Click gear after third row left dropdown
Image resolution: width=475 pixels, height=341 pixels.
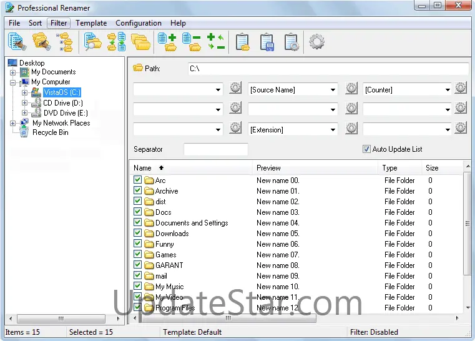235,128
